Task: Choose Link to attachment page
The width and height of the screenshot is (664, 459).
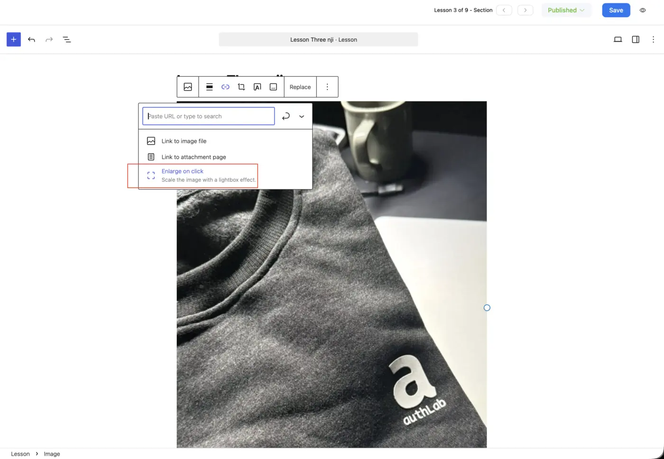Action: point(225,157)
